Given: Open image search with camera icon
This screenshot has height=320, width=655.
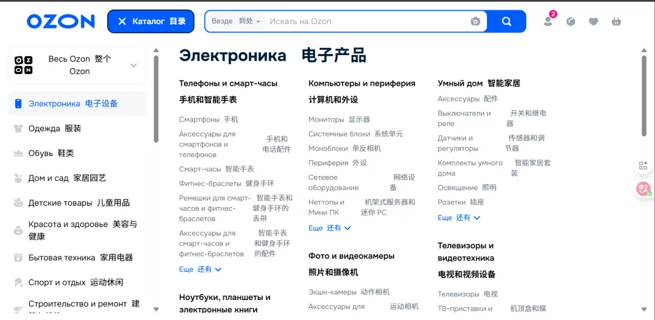Looking at the screenshot, I should pyautogui.click(x=475, y=21).
